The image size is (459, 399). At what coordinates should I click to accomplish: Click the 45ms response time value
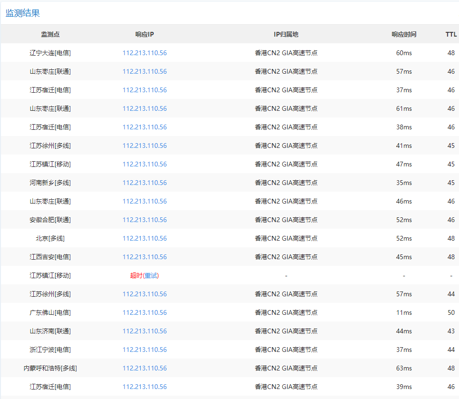[x=404, y=257]
